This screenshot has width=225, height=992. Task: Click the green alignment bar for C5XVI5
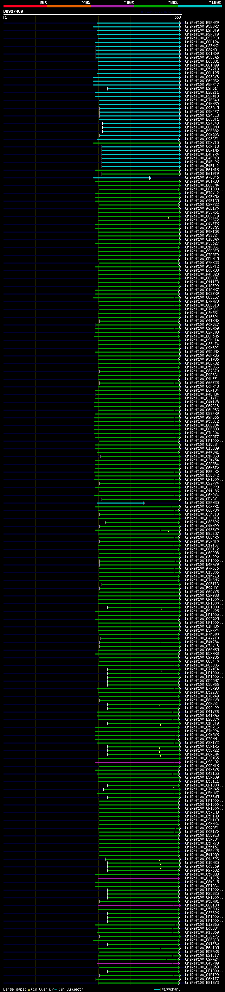click(x=136, y=143)
